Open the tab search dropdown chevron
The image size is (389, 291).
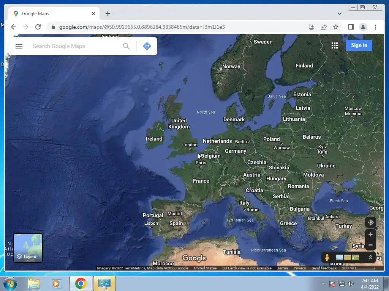(339, 14)
